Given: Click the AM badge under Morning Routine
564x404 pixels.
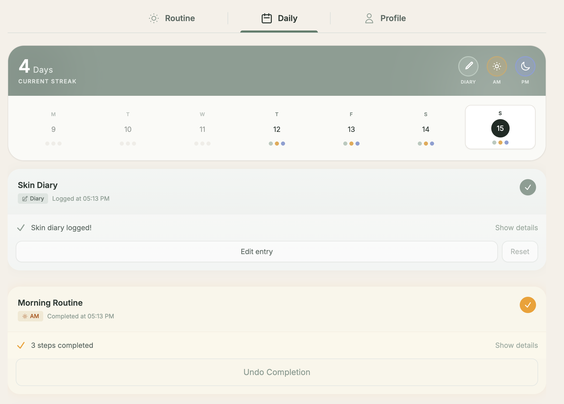Looking at the screenshot, I should pyautogui.click(x=30, y=316).
